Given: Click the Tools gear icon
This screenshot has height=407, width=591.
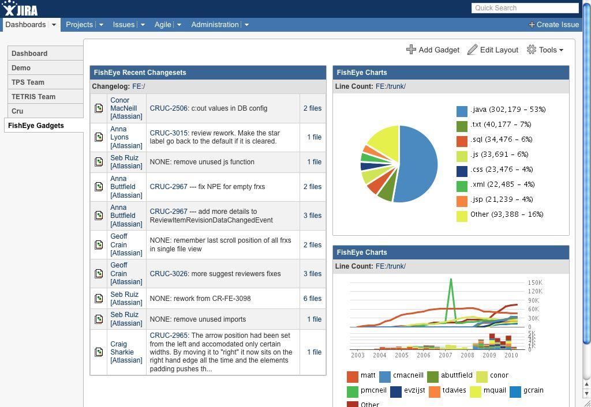Looking at the screenshot, I should pos(532,50).
